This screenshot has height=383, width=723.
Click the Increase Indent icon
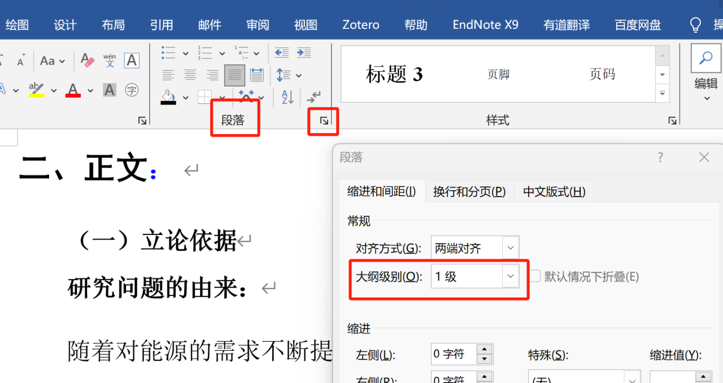tap(304, 53)
